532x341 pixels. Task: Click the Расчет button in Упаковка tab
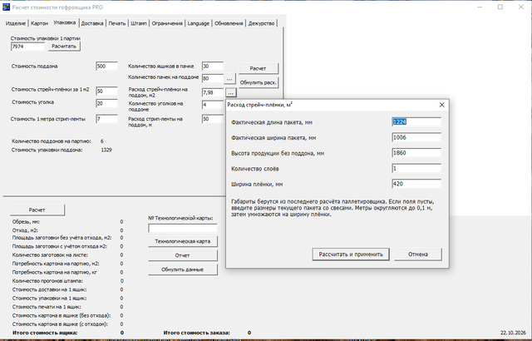[259, 68]
